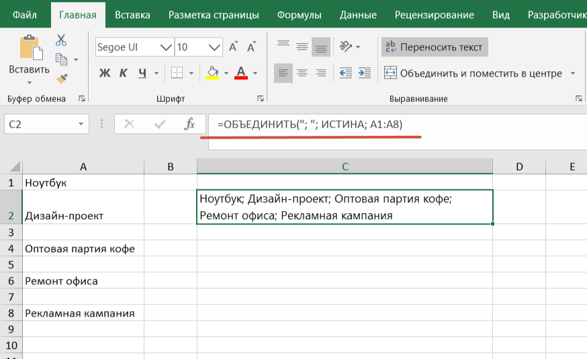
Task: Apply borders with the borders icon
Action: click(x=177, y=73)
